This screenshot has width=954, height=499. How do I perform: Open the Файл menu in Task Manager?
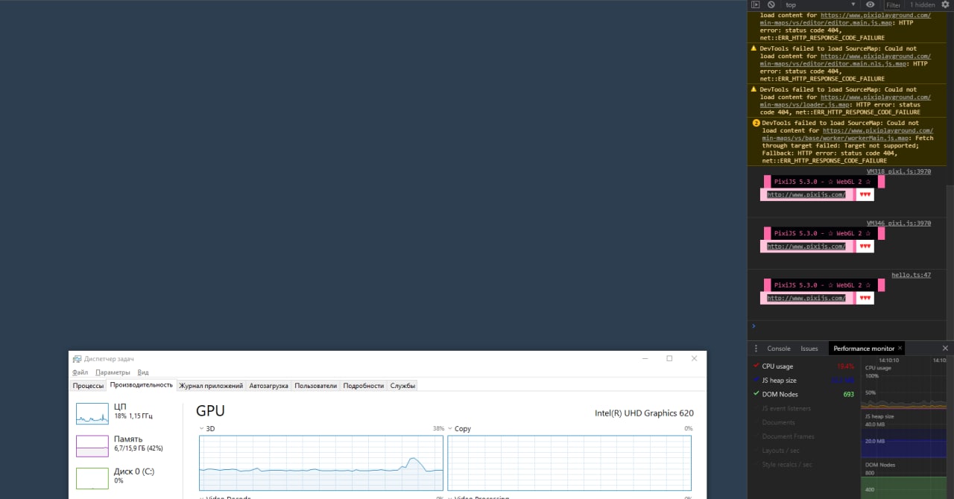[x=80, y=372]
